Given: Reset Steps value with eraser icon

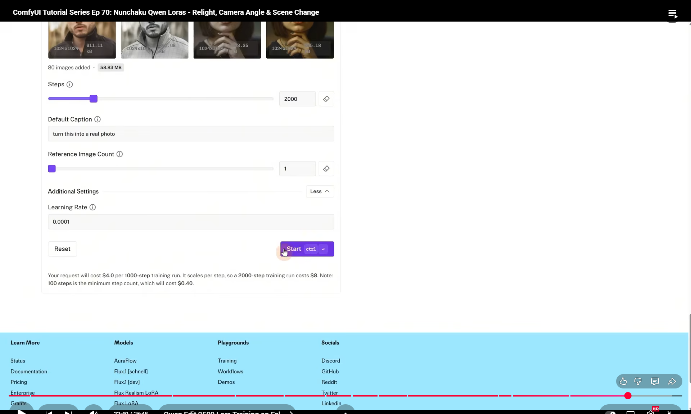Looking at the screenshot, I should [x=326, y=99].
